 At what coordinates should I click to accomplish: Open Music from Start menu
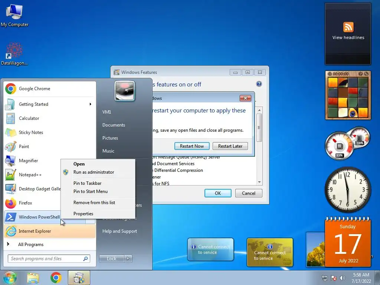tap(108, 151)
